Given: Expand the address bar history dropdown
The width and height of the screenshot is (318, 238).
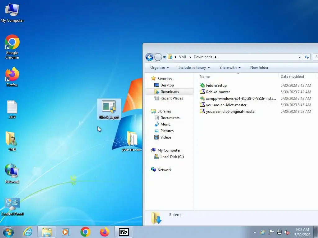Looking at the screenshot, I should (300, 57).
